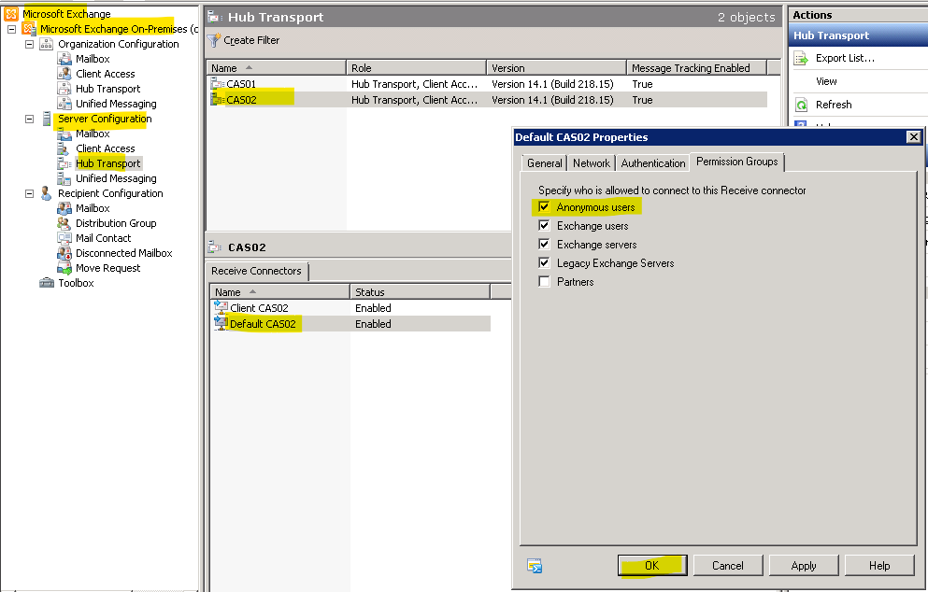Screen dimensions: 928x592
Task: Click the CAS01 server icon
Action: [219, 84]
